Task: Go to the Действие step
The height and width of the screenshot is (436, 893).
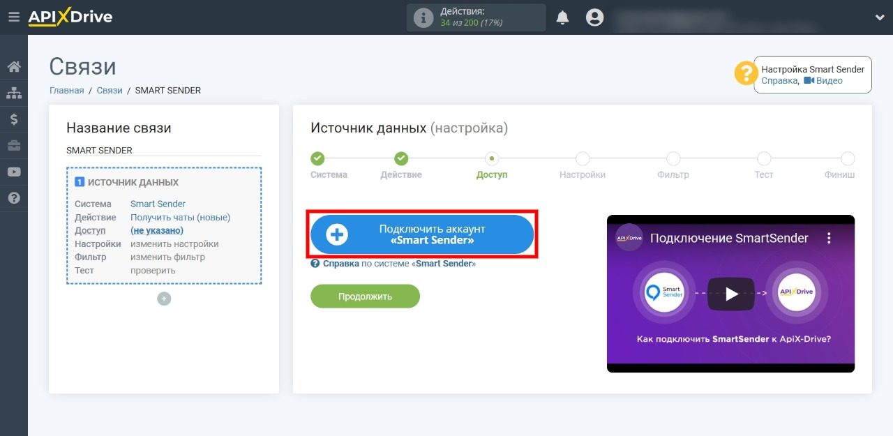Action: pyautogui.click(x=401, y=159)
